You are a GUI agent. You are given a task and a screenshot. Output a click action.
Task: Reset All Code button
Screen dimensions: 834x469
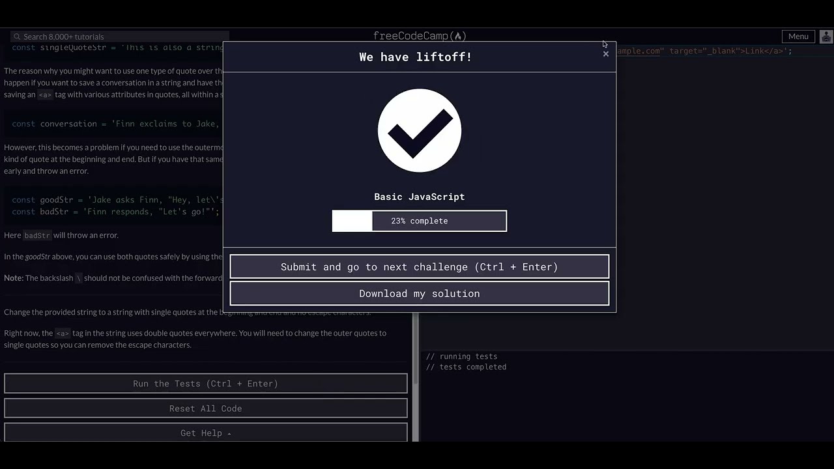206,408
